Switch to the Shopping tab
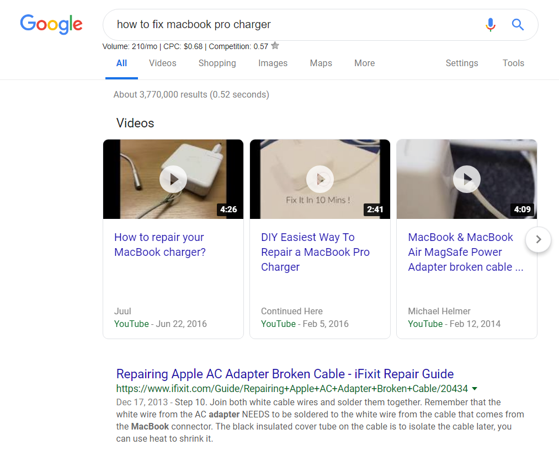Viewport: 559px width, 456px height. (217, 63)
